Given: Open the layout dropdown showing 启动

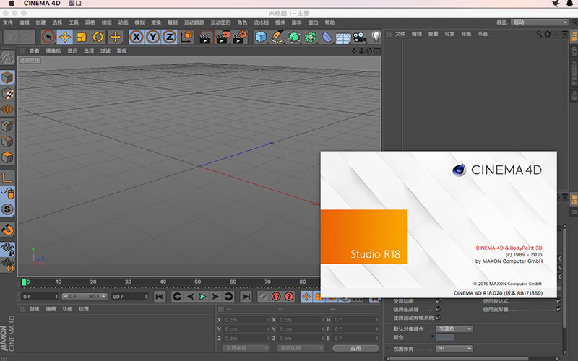Looking at the screenshot, I should click(x=539, y=22).
